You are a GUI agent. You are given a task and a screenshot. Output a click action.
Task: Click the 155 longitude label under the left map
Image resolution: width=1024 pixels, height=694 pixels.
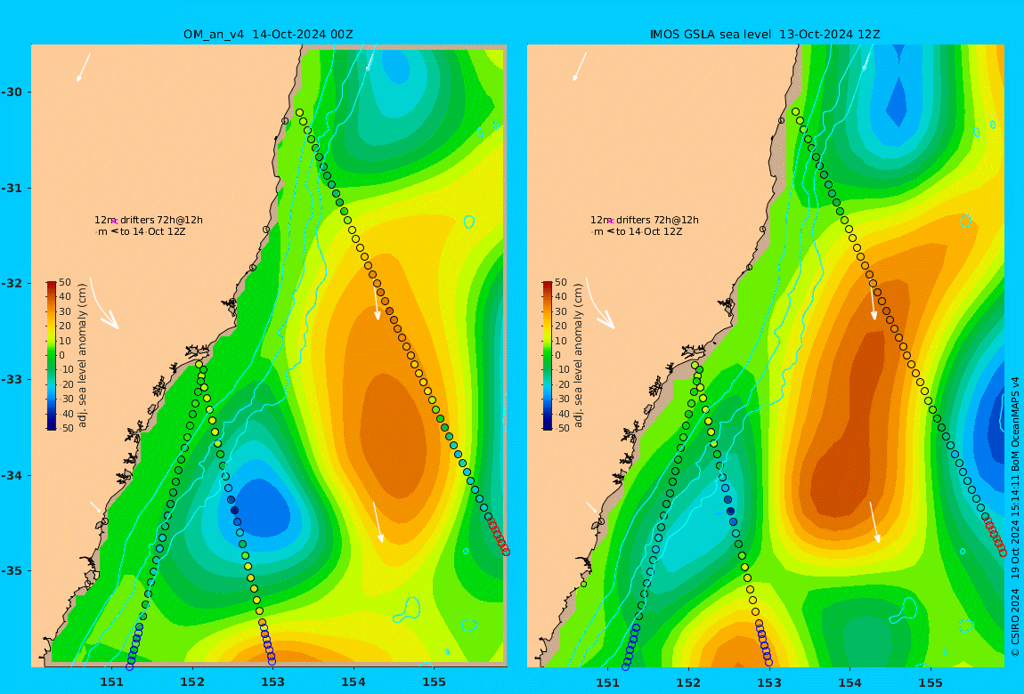click(434, 682)
